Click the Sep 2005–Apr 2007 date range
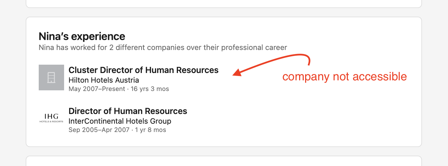Viewport: 448px width, 166px height. 99,130
